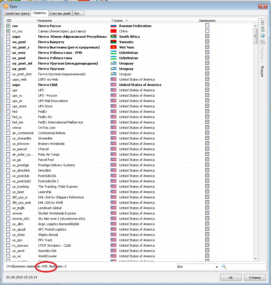
Task: Open the Все filter combo box
Action: tap(198, 267)
